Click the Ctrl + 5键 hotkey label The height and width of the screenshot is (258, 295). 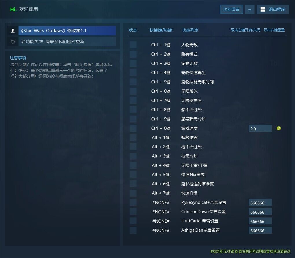(x=161, y=82)
